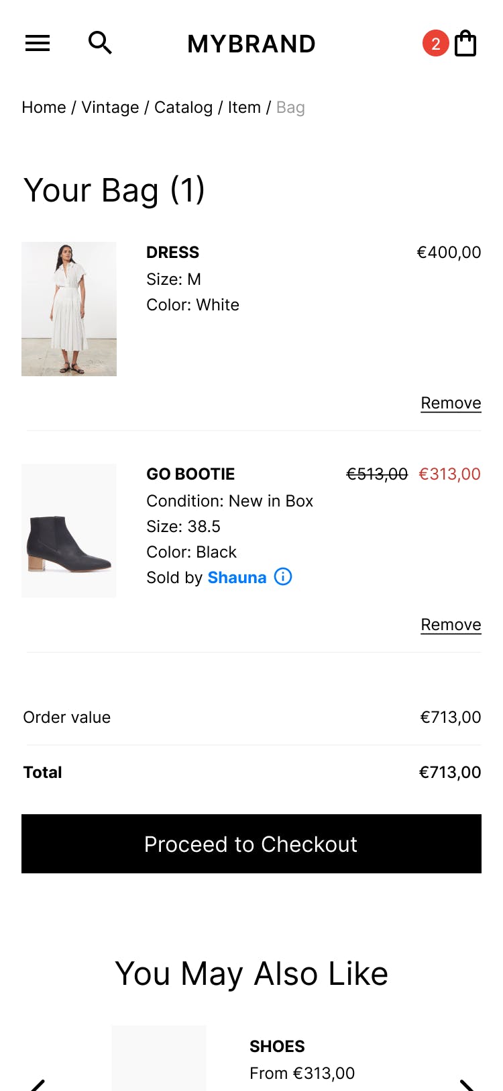Open seller Shauna's profile

pyautogui.click(x=237, y=578)
